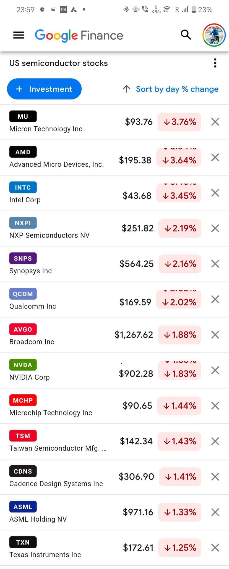
Task: Add a new Investment to the list
Action: click(x=44, y=89)
